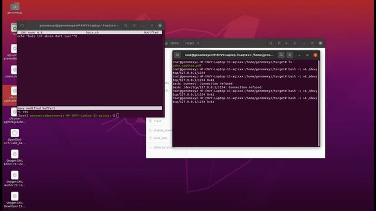This screenshot has height=211, width=376.
Task: Go to Home in file manager path bar
Action: pyautogui.click(x=174, y=43)
